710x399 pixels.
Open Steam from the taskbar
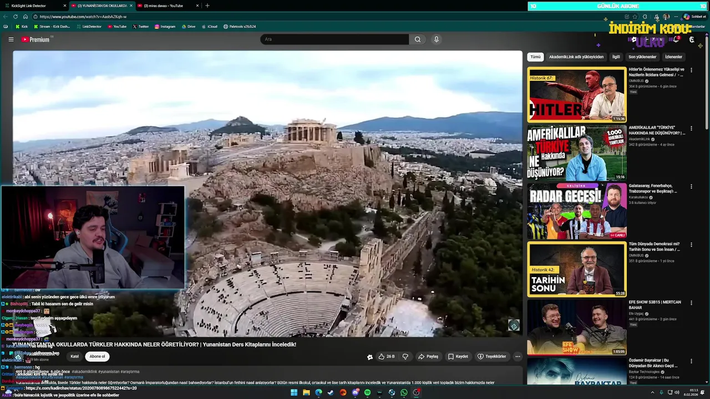tap(331, 392)
